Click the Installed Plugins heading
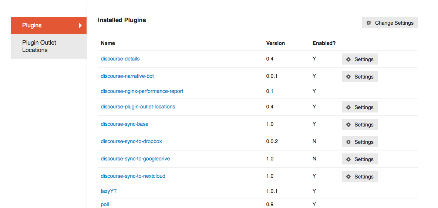Viewport: 438px width, 208px height. click(122, 20)
